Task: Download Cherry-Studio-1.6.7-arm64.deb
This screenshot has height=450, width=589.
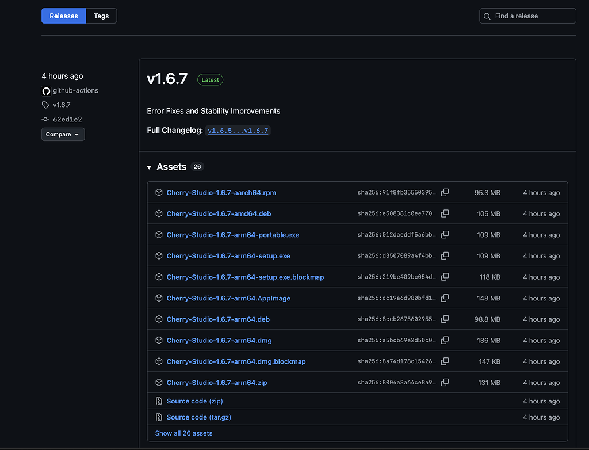Action: [x=218, y=319]
